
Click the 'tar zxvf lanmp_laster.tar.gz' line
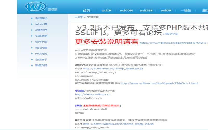95,72
